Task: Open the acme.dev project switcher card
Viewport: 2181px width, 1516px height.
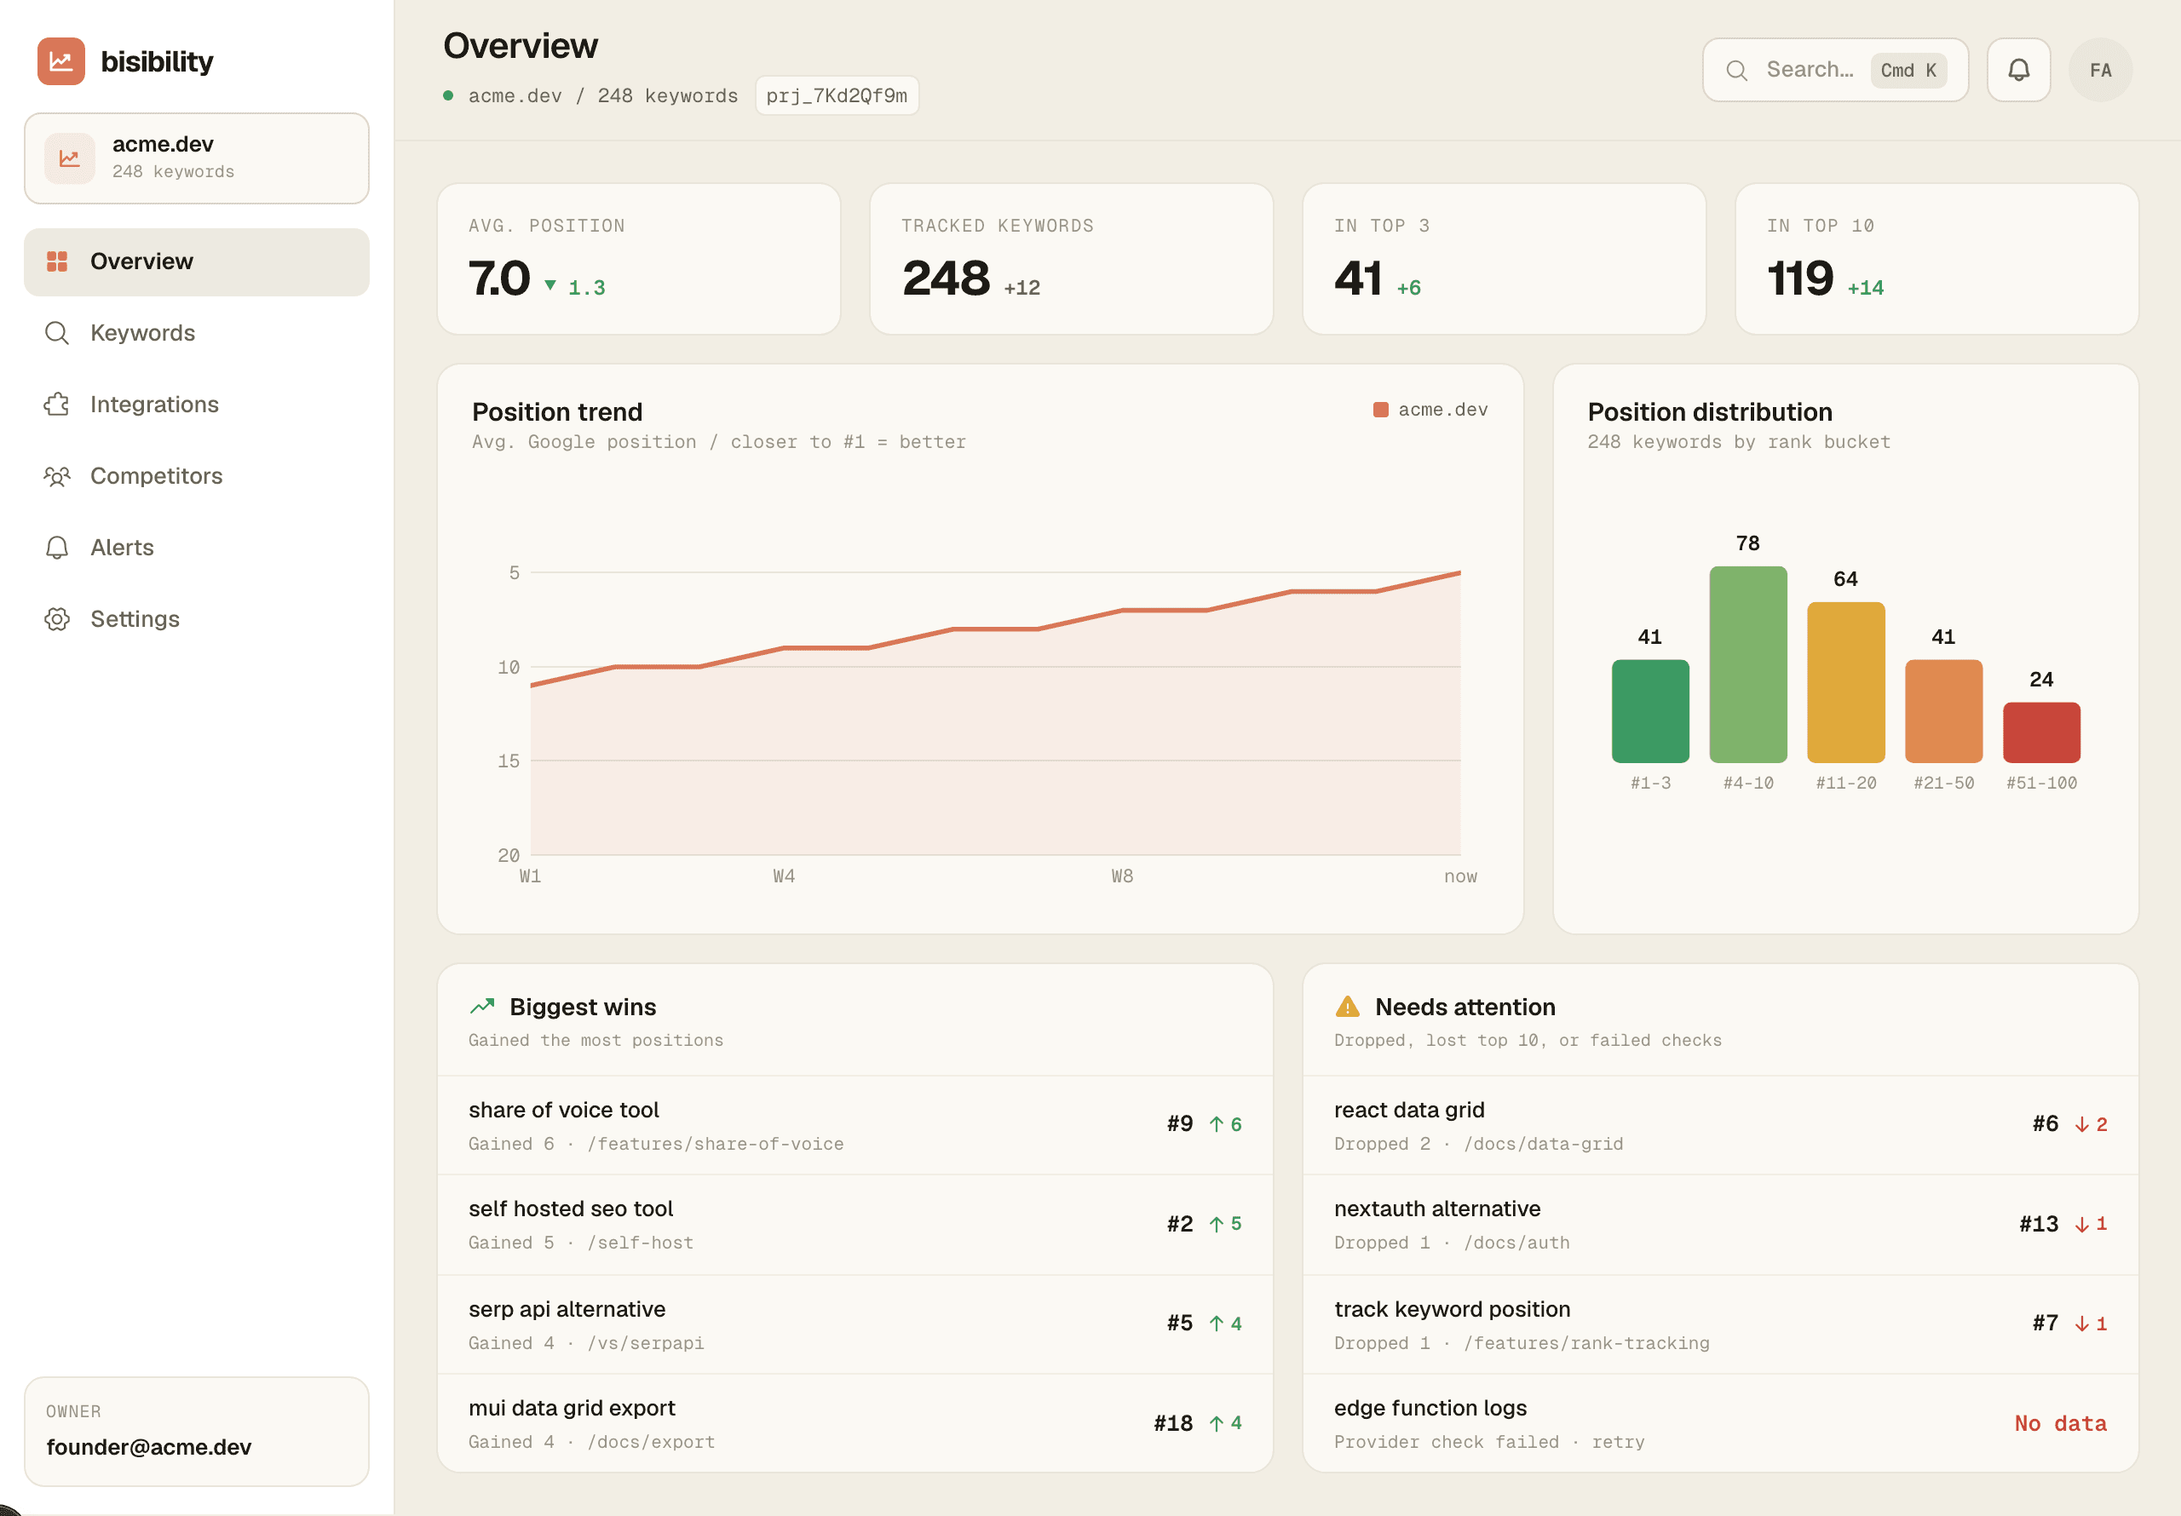Action: [197, 158]
